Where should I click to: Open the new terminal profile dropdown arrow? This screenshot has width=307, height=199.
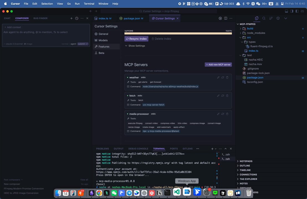216,149
